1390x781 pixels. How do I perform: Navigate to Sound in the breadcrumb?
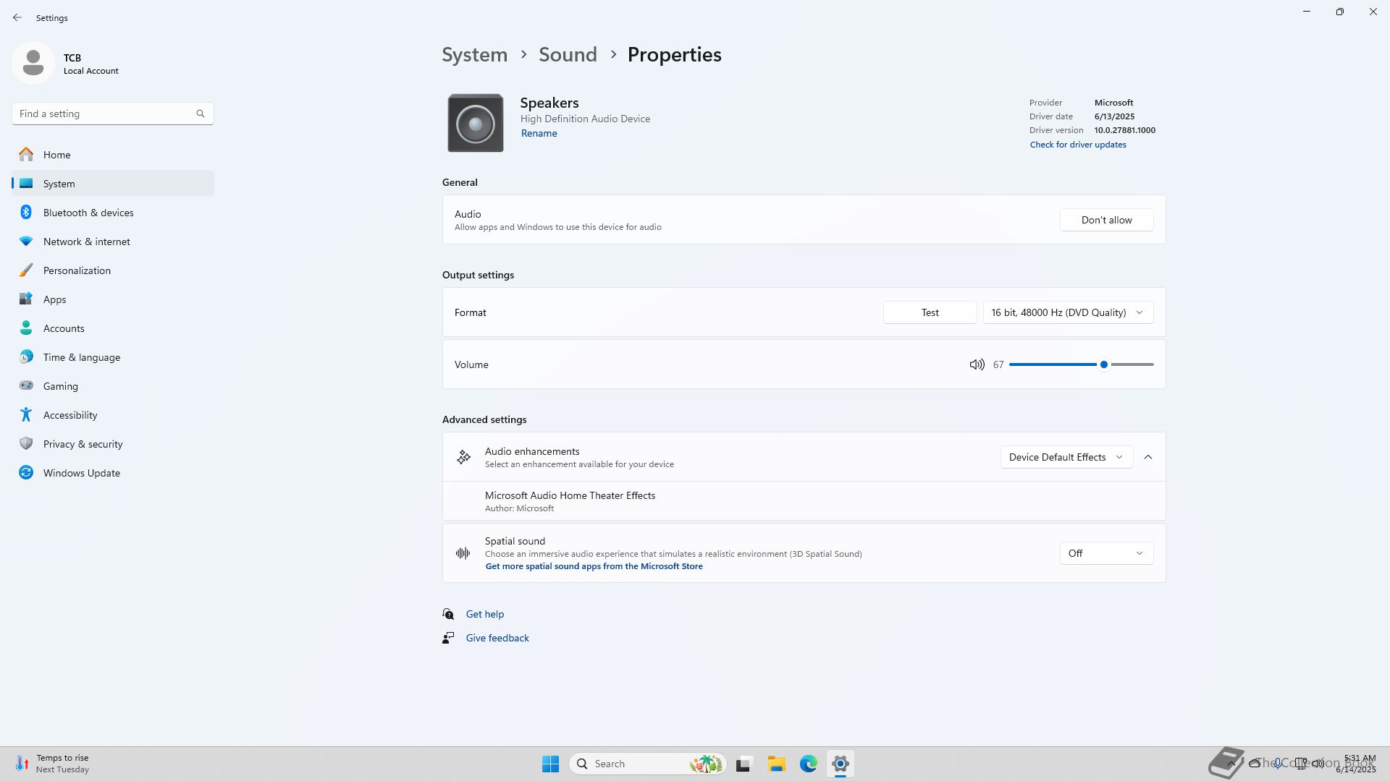pyautogui.click(x=568, y=55)
